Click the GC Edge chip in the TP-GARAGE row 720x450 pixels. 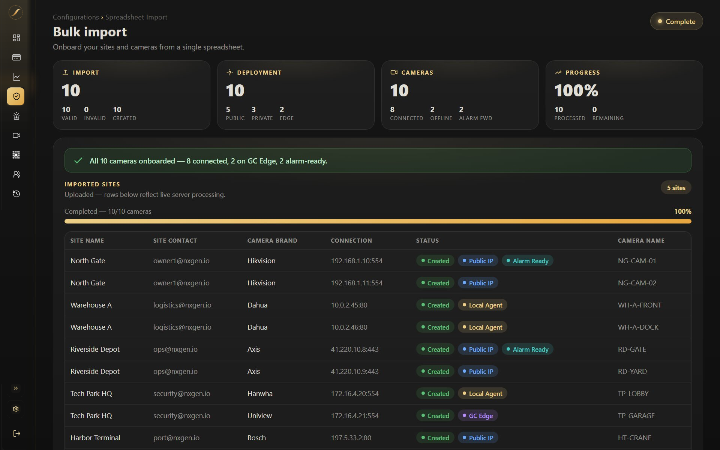[478, 415]
